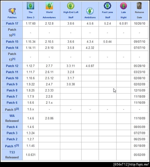This screenshot has height=167, width=150.
Task: Click the TS3 Released row label
Action: click(x=12, y=155)
